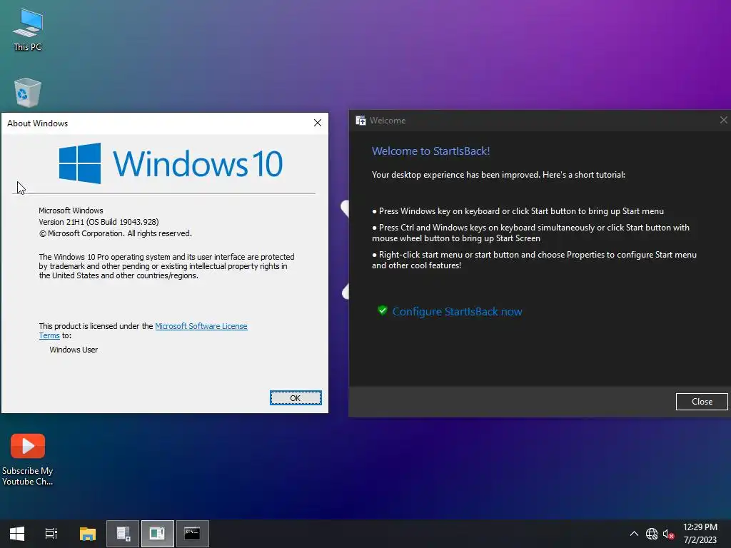Click 'Windows User' licensee text
This screenshot has width=731, height=548.
[74, 350]
